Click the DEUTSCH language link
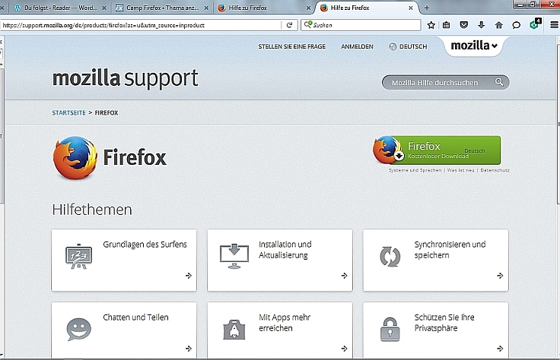 coord(413,46)
